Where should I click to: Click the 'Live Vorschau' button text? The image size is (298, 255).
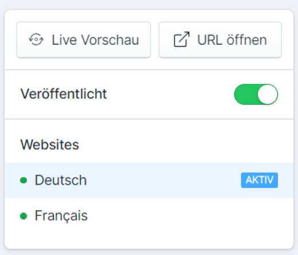point(95,40)
